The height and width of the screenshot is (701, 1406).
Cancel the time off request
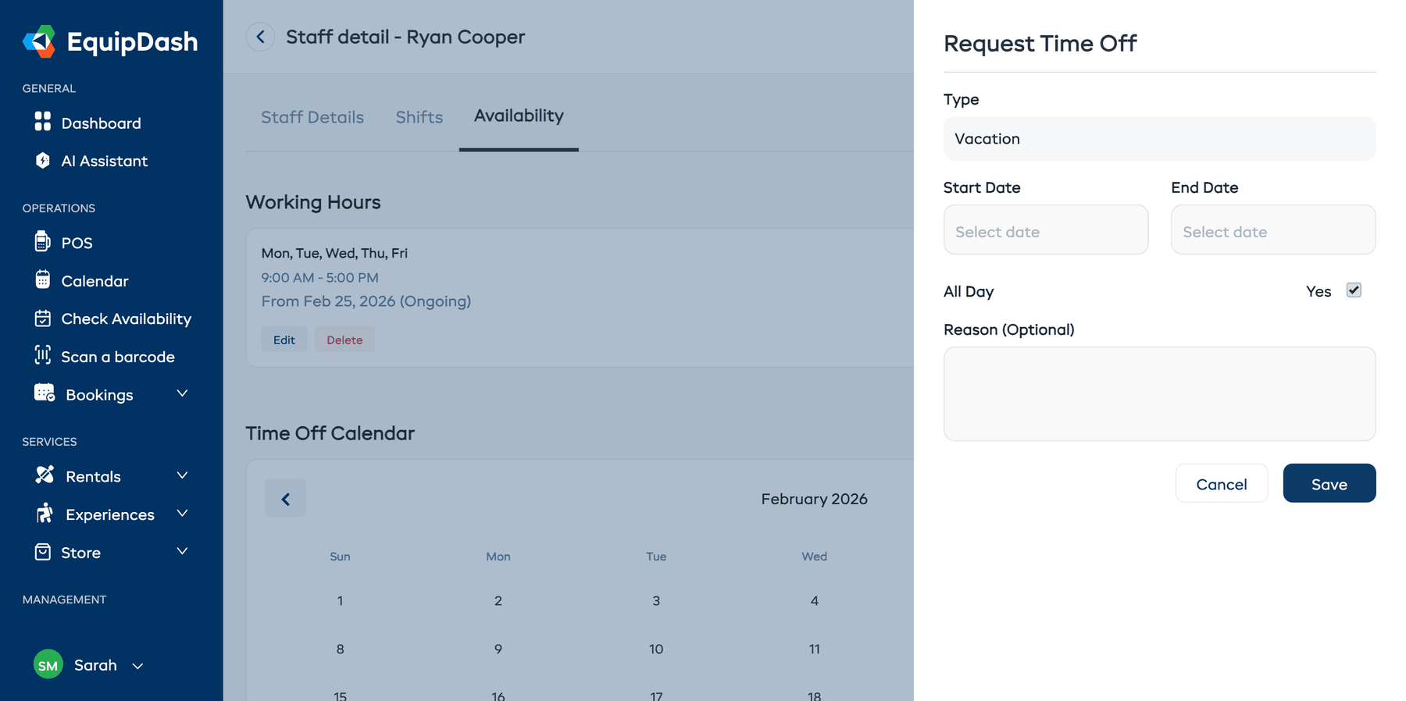[x=1221, y=484]
